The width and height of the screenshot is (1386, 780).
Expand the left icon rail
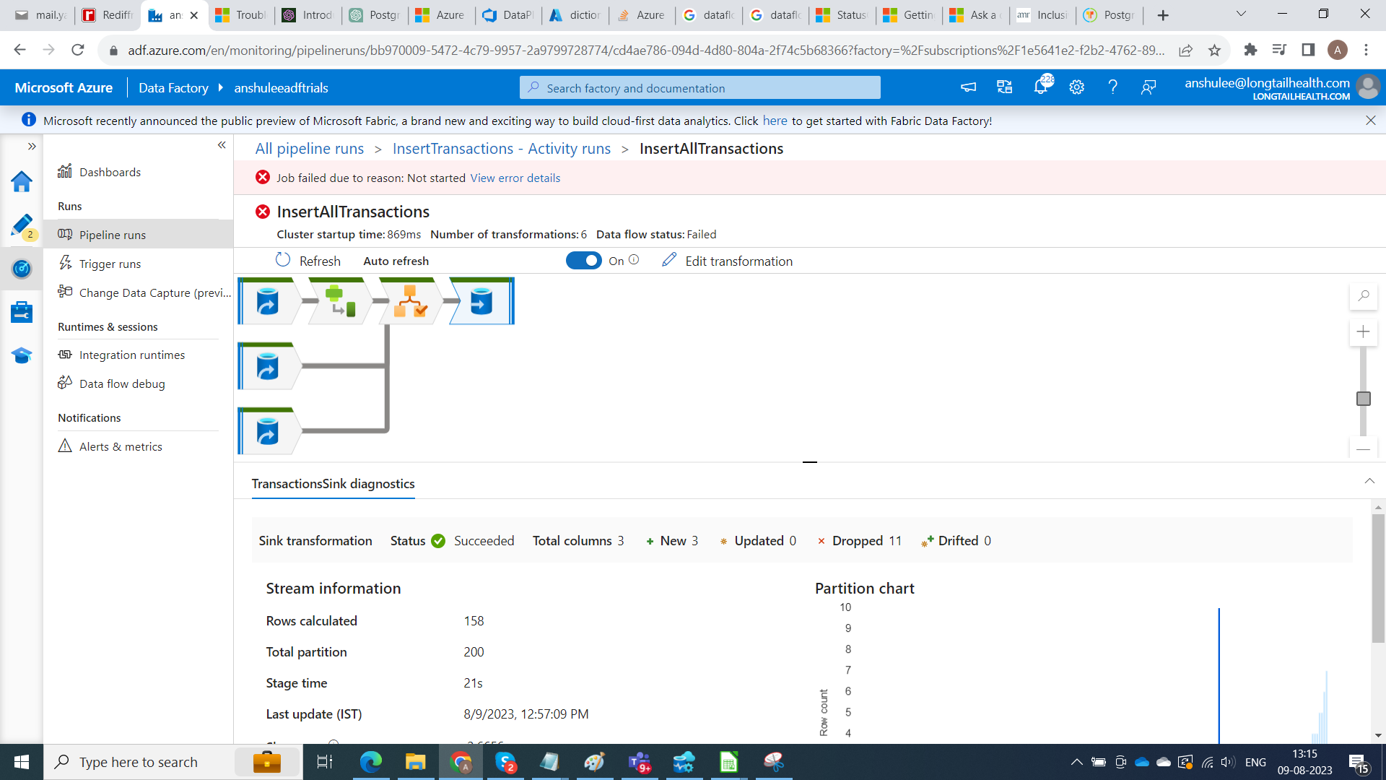32,146
